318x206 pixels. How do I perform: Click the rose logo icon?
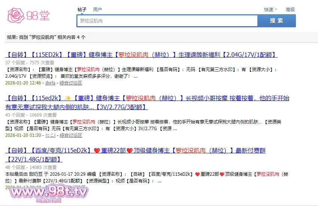pyautogui.click(x=16, y=15)
